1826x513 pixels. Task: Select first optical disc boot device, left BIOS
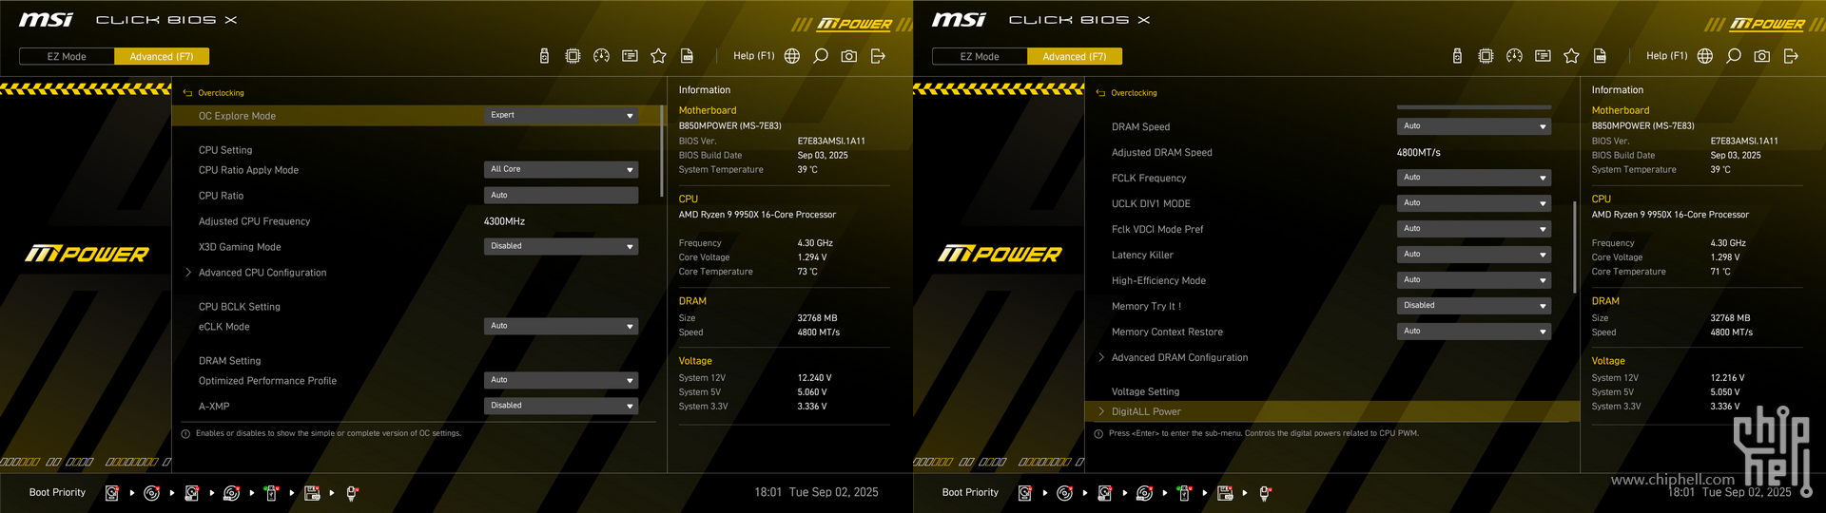point(151,493)
